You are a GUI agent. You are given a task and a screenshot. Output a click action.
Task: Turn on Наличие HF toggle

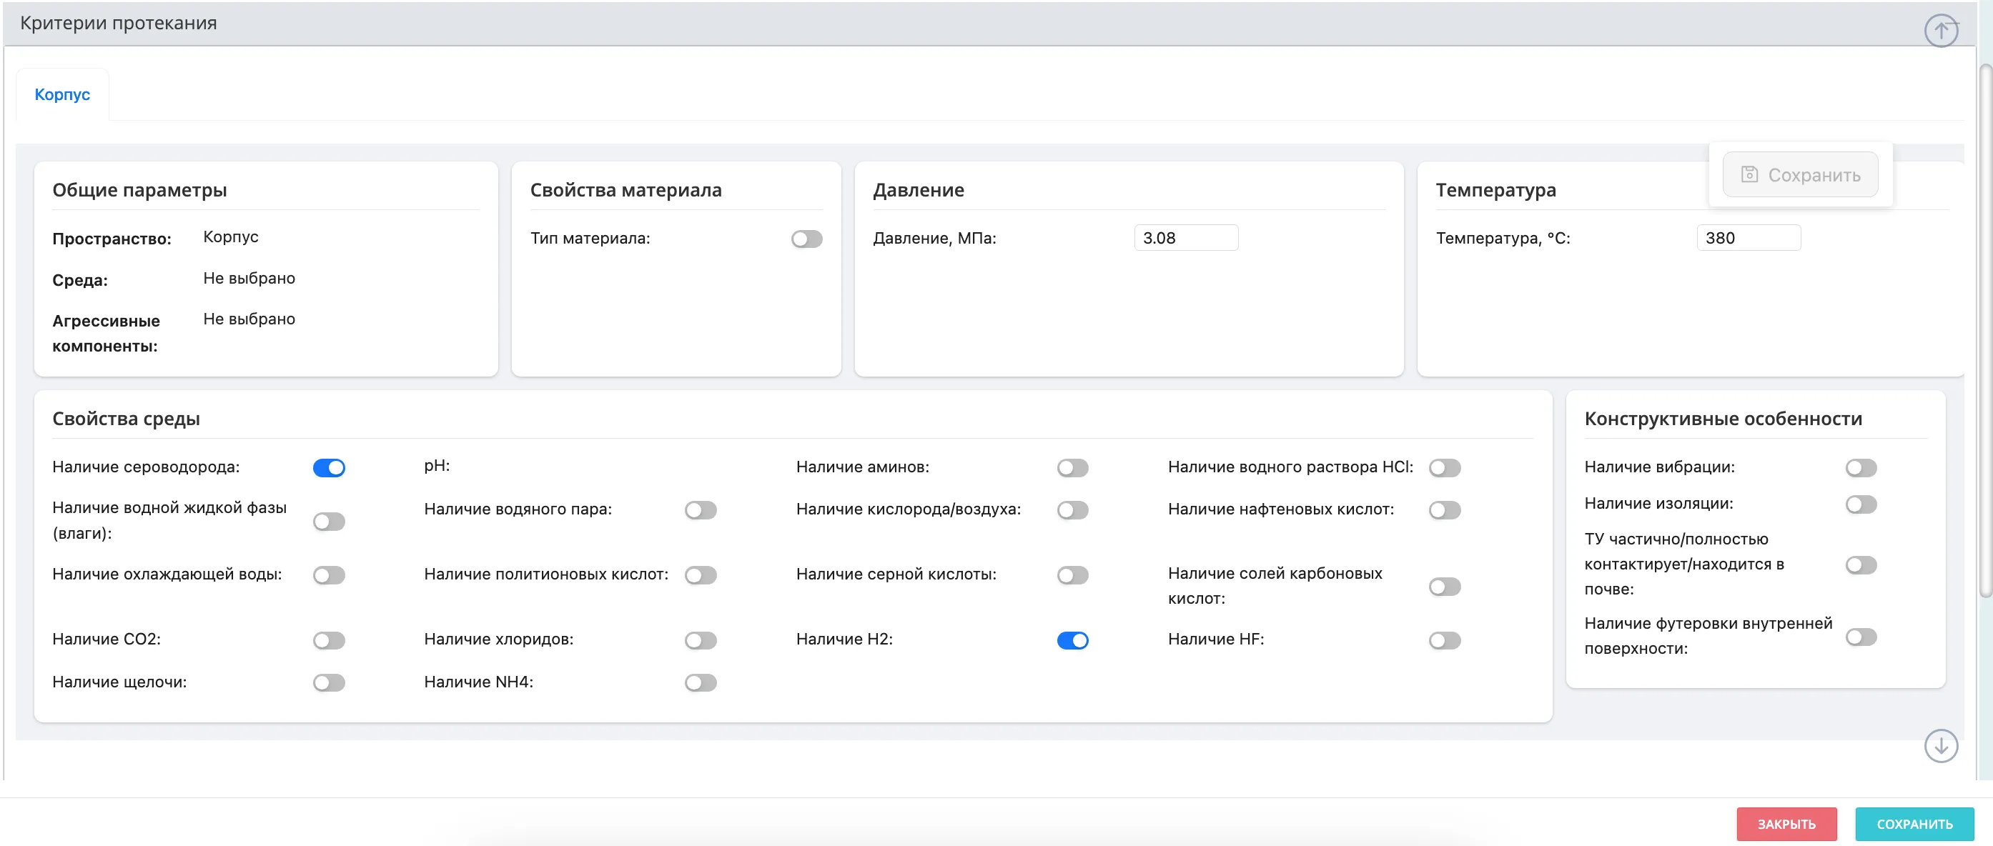pos(1445,640)
